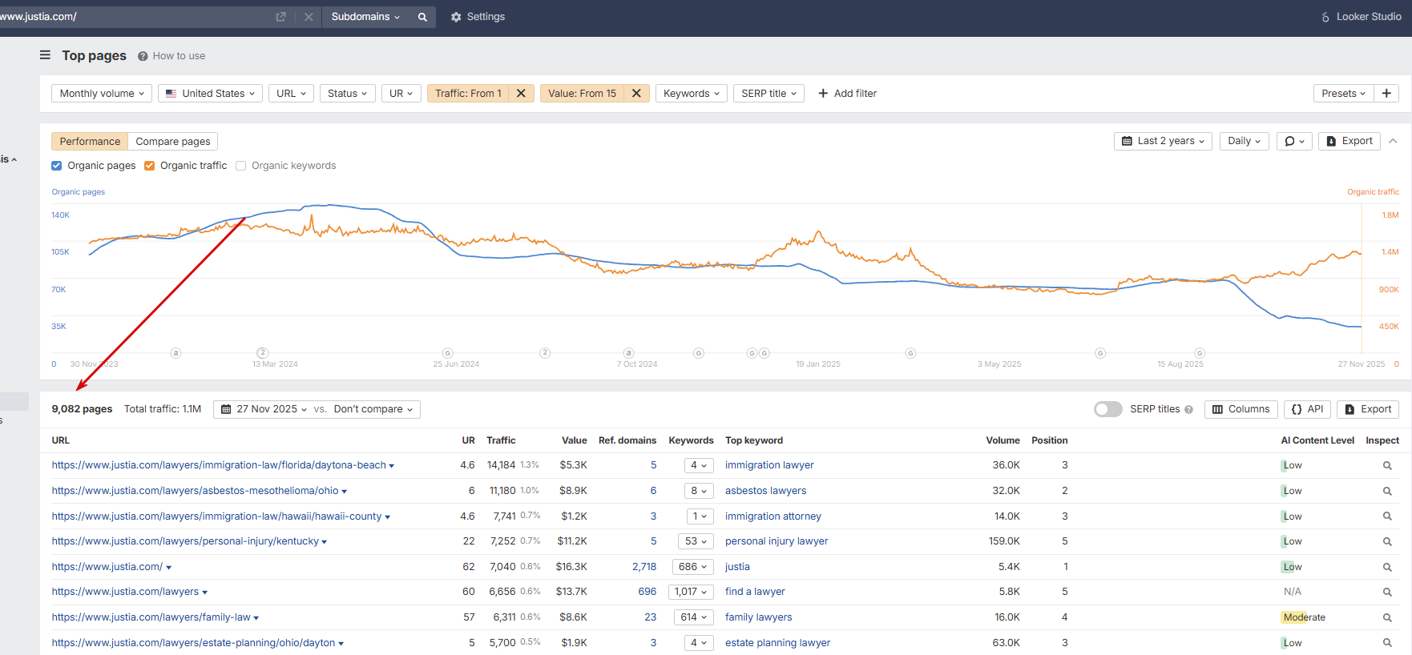
Task: Click the plus button next to Presets
Action: (x=1386, y=94)
